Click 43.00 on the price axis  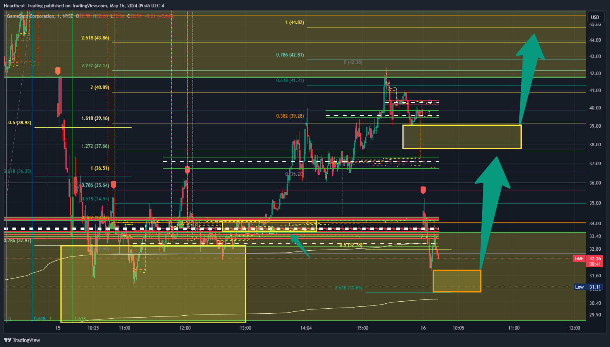595,56
